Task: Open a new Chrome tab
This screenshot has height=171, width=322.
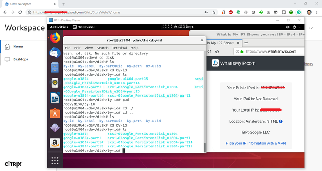Action: coord(64,4)
